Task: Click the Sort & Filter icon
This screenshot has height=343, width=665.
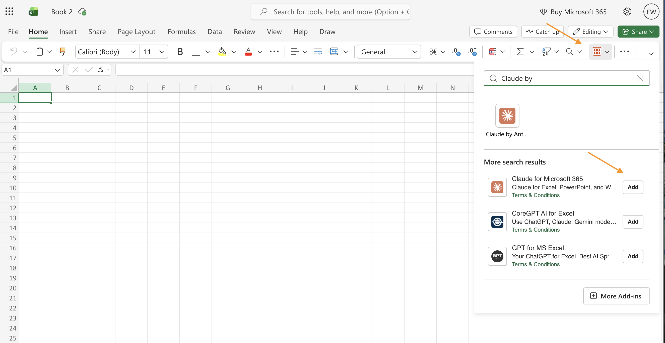Action: [546, 52]
